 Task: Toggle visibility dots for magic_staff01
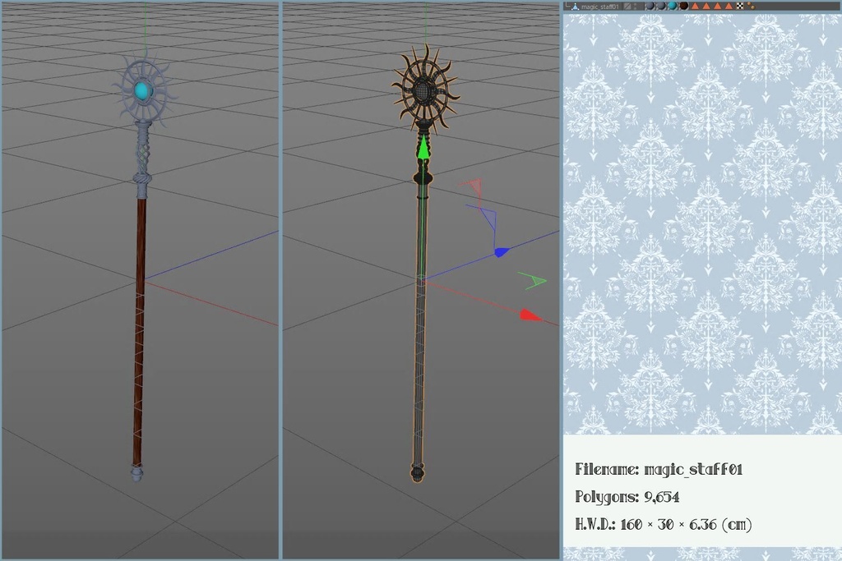click(636, 7)
